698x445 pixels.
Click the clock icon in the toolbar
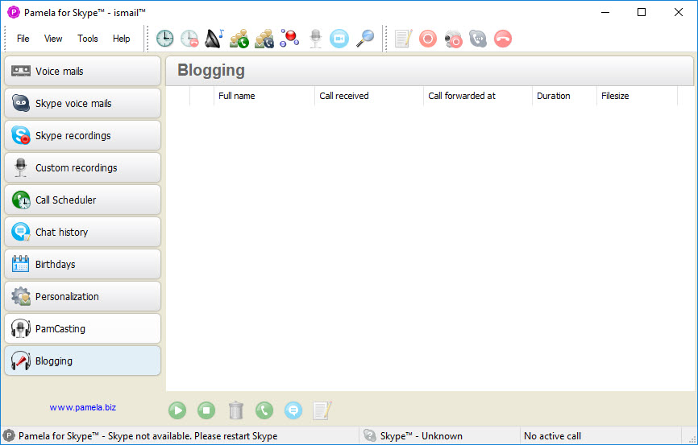click(x=164, y=39)
